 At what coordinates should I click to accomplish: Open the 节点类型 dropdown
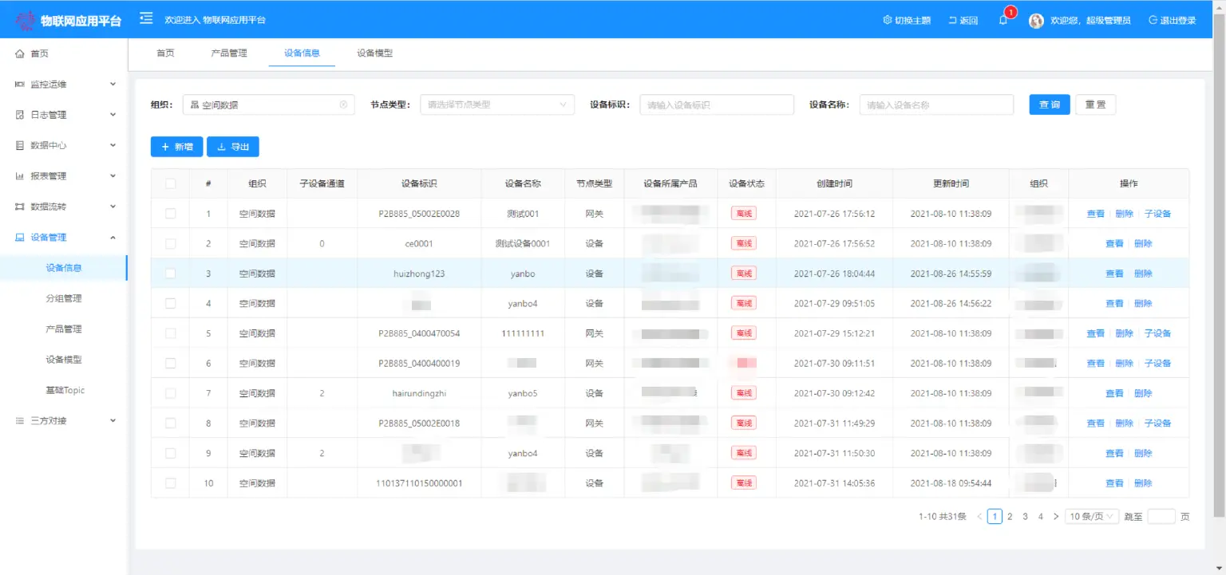point(497,104)
